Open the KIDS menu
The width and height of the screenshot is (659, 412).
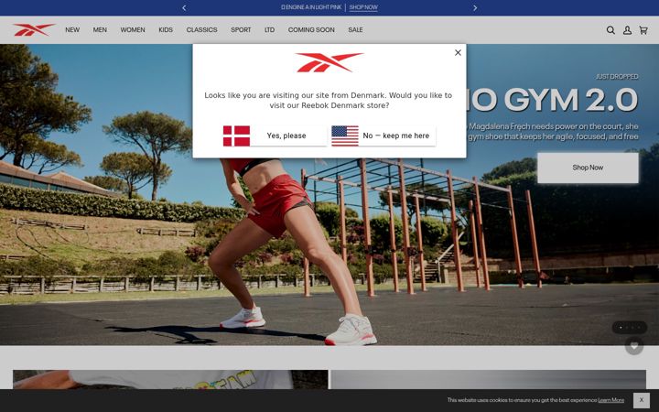(166, 30)
